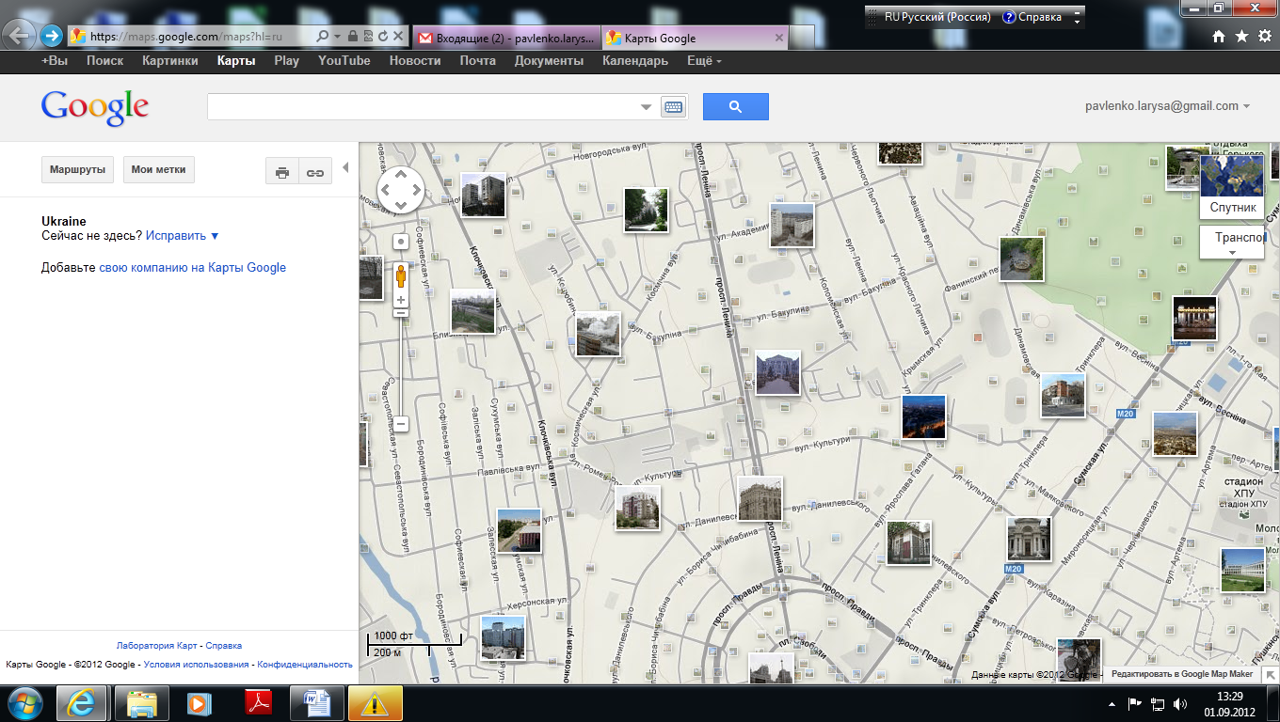Open the Исправить location dropdown

182,236
